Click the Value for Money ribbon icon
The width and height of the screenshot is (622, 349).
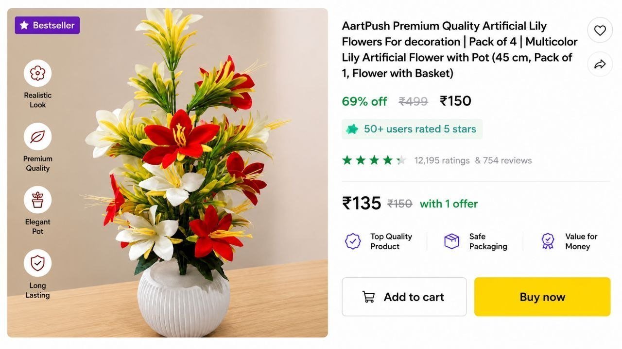[x=548, y=241]
